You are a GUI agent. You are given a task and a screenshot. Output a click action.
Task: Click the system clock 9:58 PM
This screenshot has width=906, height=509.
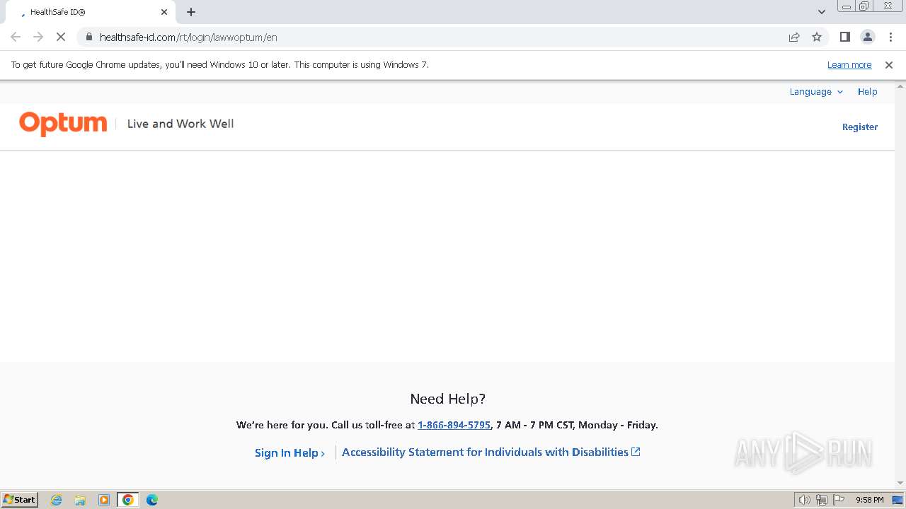tap(869, 500)
